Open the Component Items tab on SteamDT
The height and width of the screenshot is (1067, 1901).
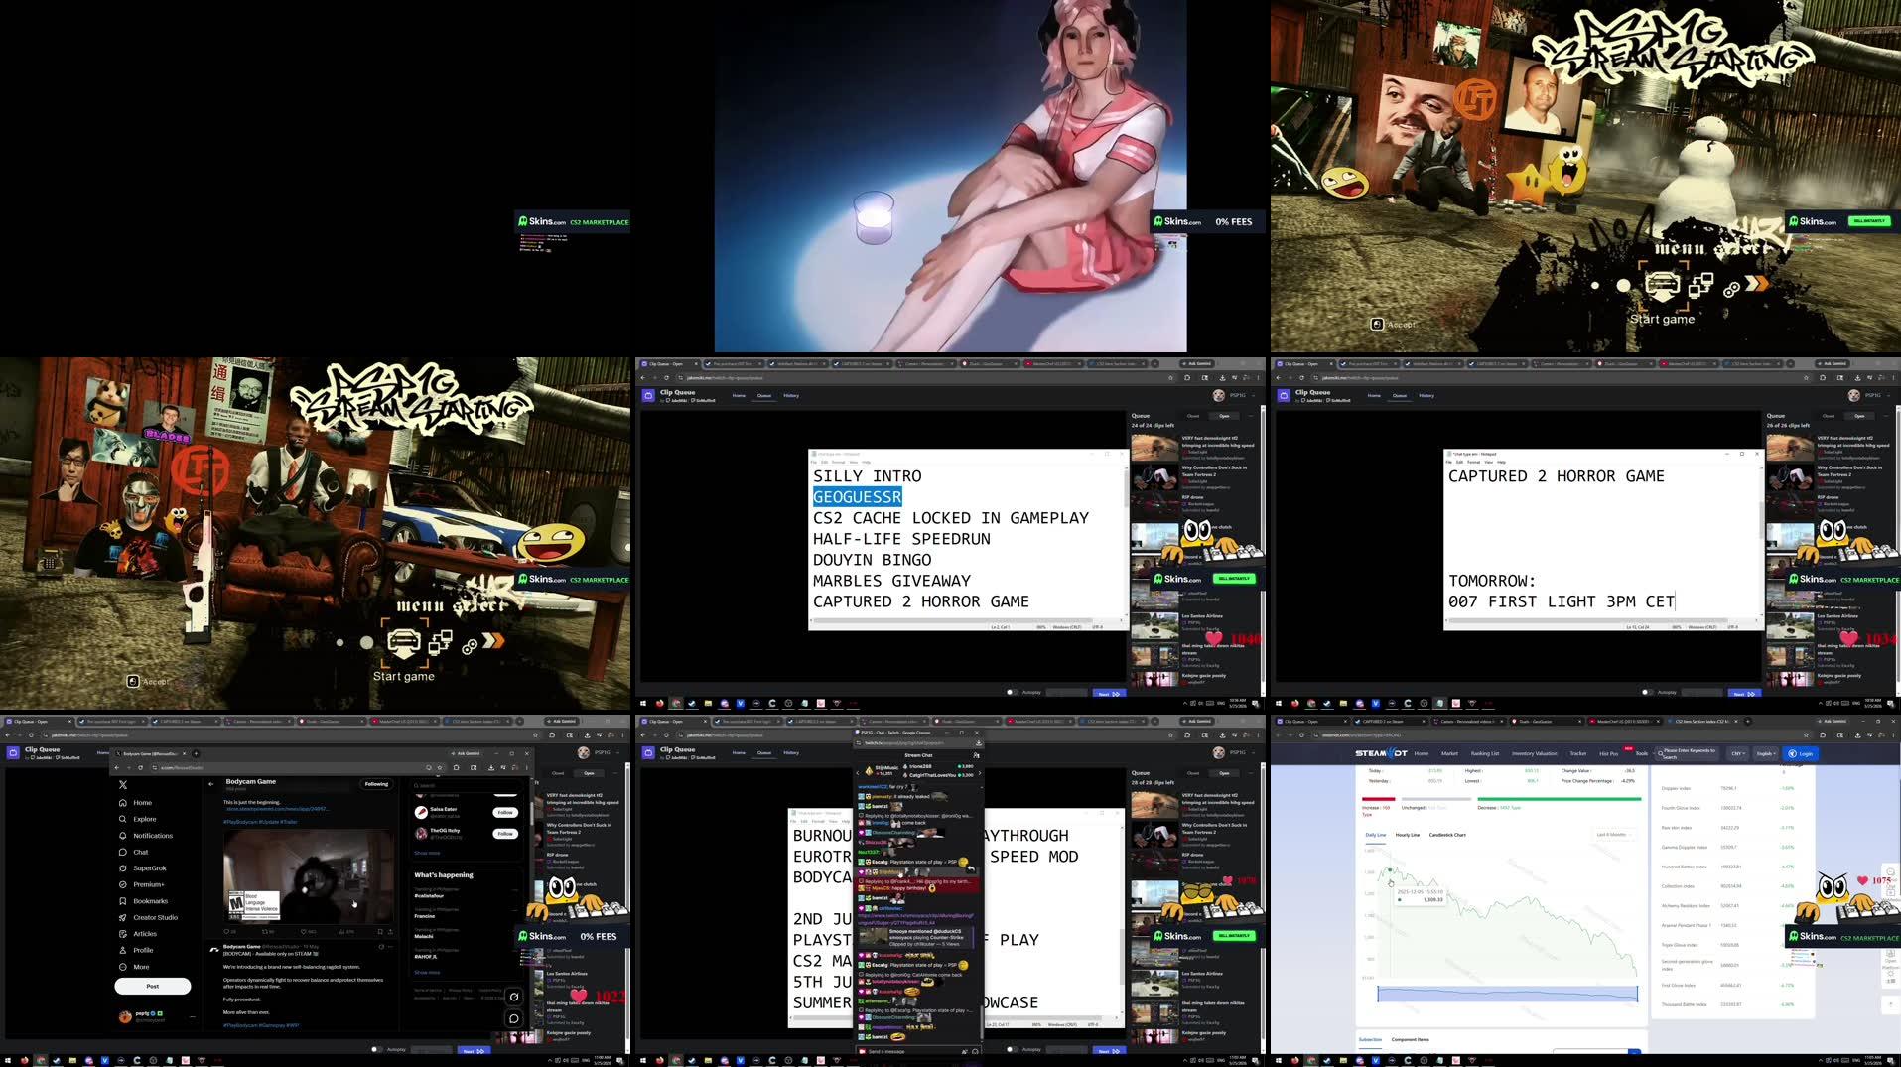coord(1410,1040)
